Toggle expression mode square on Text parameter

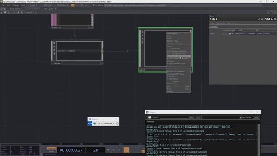pos(229,33)
